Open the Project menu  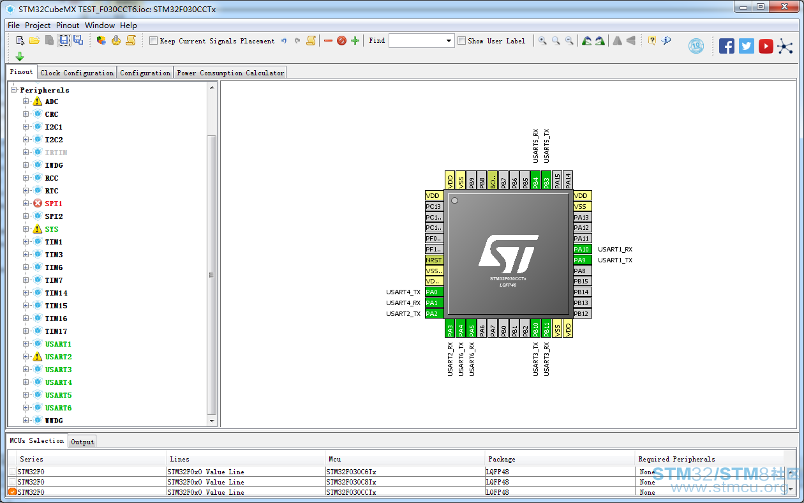click(38, 26)
